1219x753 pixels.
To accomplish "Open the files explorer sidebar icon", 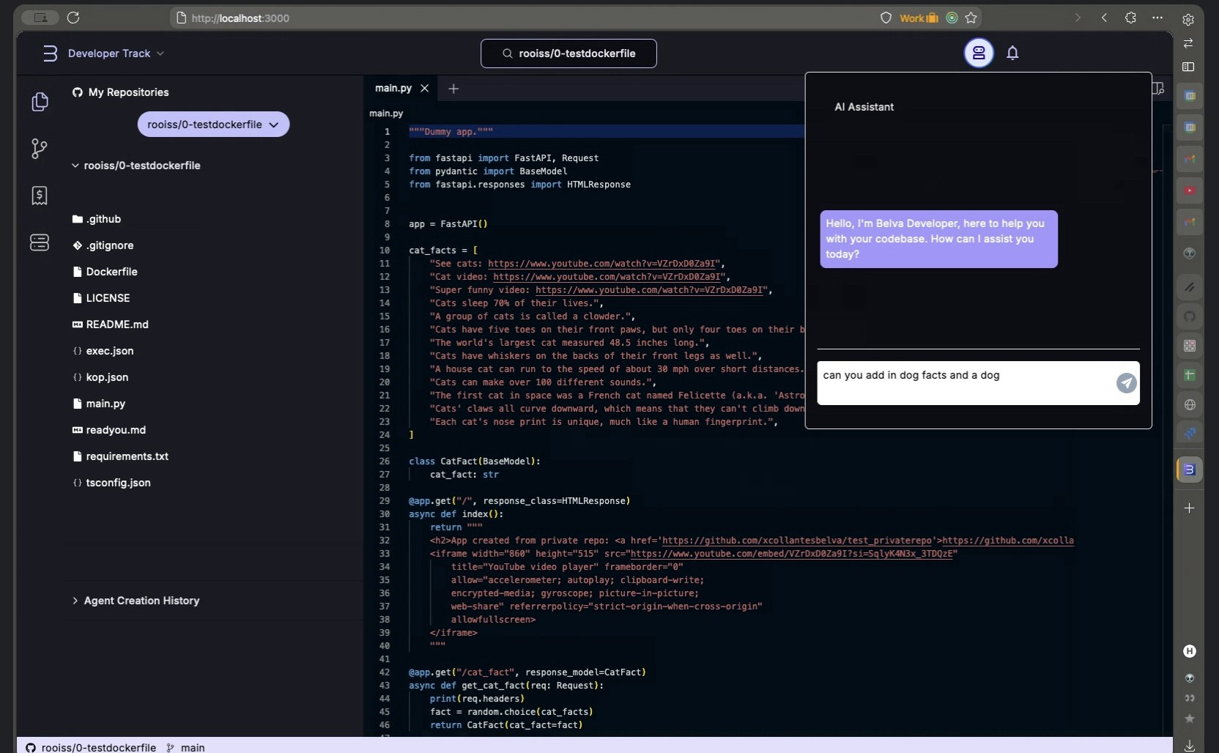I will coord(40,102).
